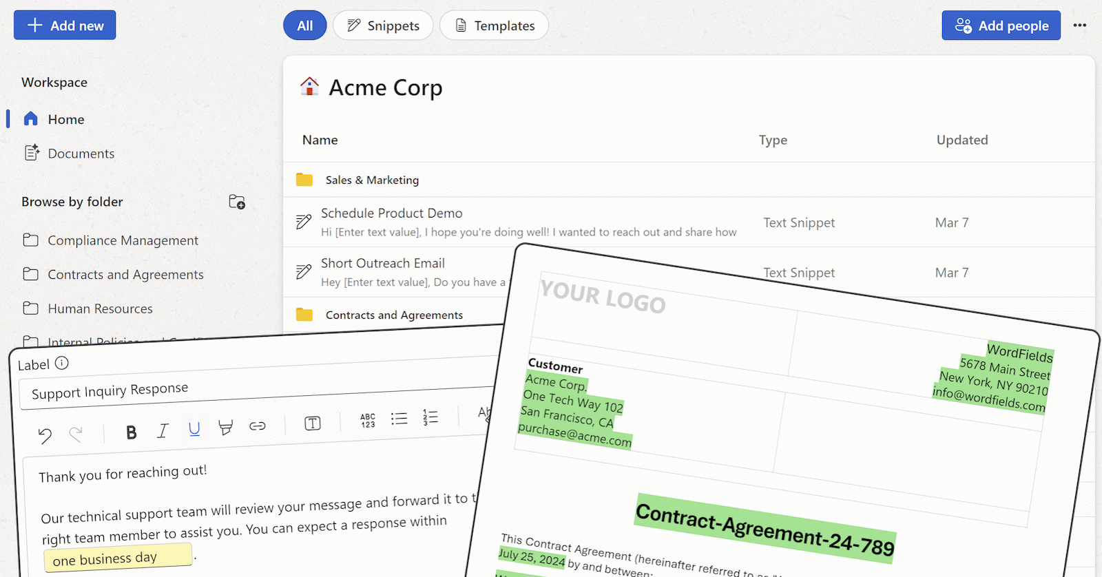This screenshot has width=1102, height=577.
Task: Toggle bold formatting in the editor toolbar
Action: pyautogui.click(x=132, y=432)
